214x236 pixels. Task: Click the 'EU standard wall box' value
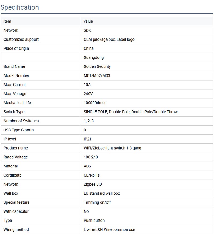tap(102, 194)
